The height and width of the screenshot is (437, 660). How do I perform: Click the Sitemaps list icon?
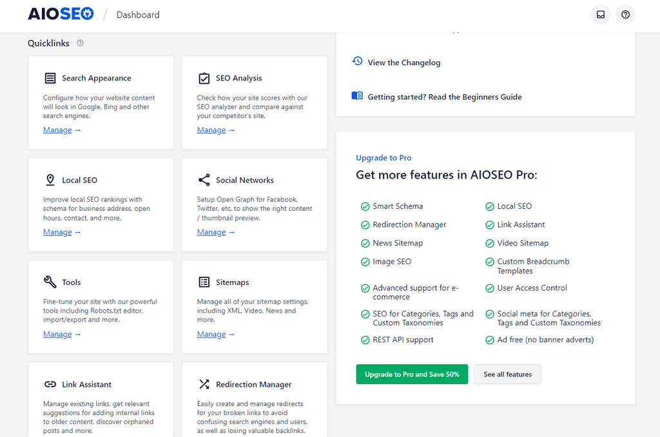pos(204,282)
